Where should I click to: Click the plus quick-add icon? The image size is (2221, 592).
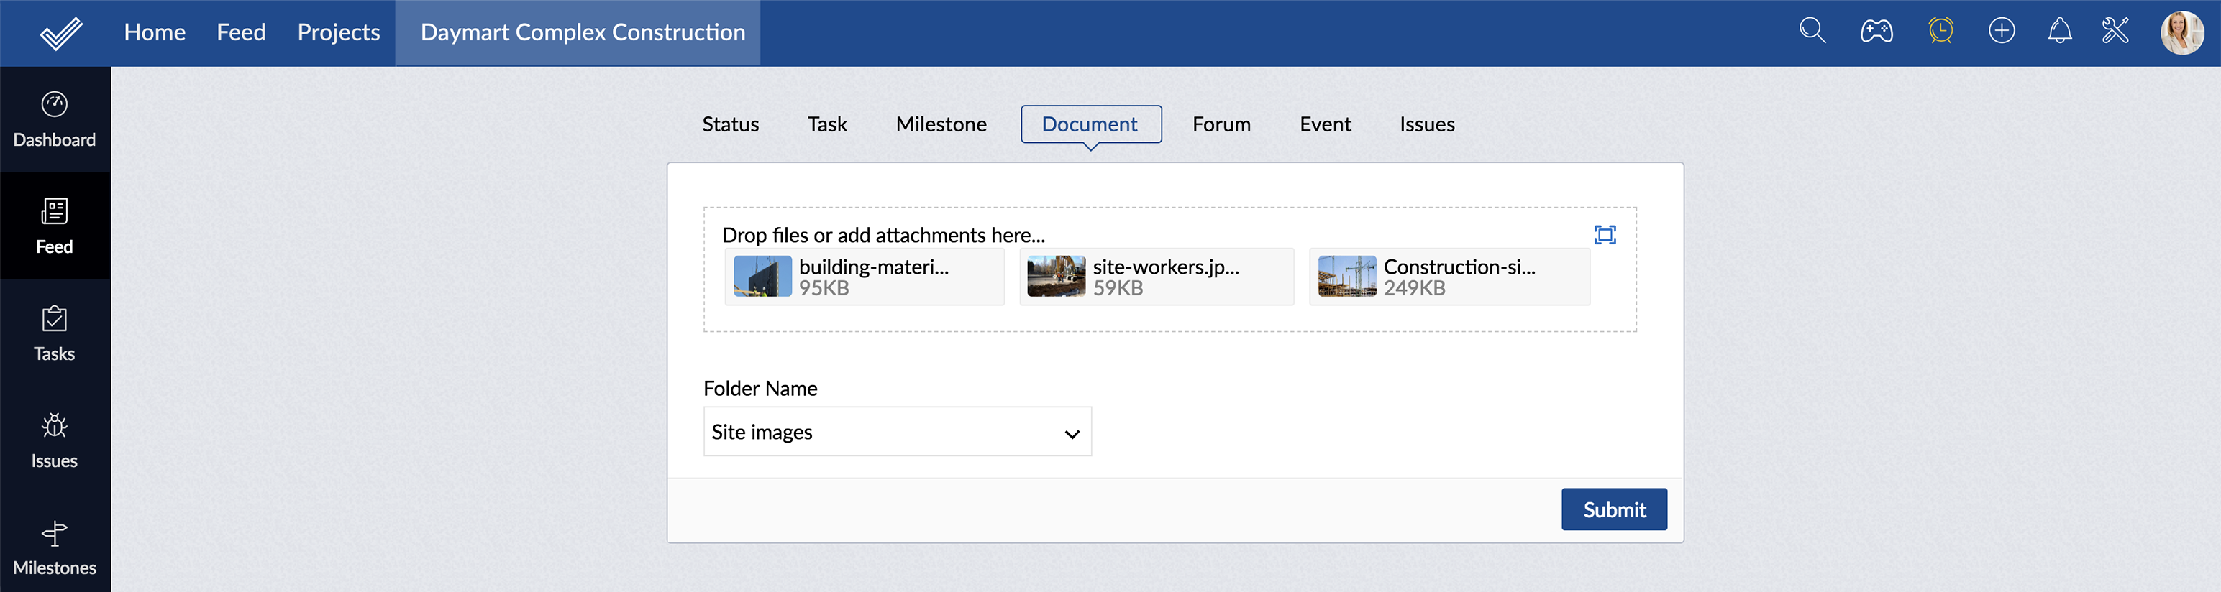point(2001,31)
